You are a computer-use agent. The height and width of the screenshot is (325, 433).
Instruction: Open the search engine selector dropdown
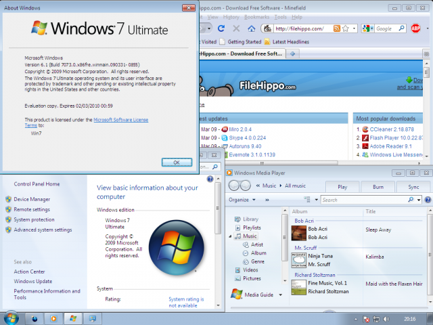coord(372,28)
